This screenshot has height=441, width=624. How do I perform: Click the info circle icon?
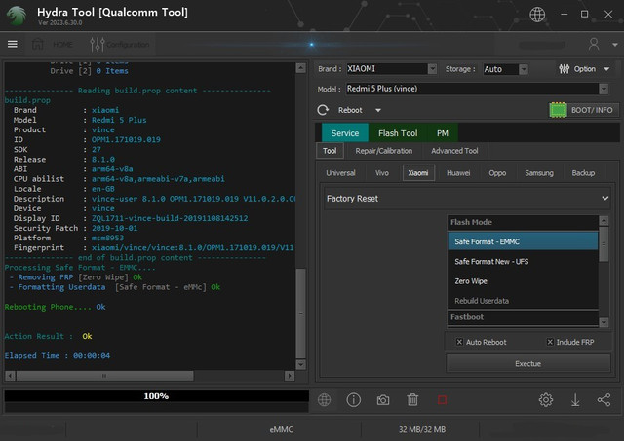353,400
